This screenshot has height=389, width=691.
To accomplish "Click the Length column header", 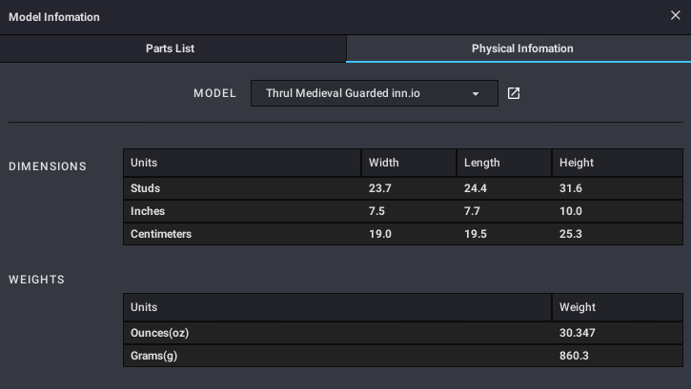I will click(481, 163).
